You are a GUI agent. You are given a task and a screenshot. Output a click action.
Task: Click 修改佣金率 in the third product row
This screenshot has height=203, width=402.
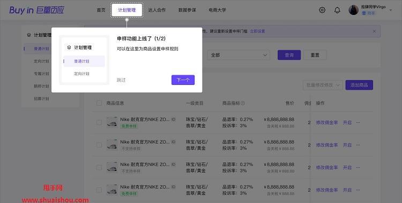coord(327,167)
